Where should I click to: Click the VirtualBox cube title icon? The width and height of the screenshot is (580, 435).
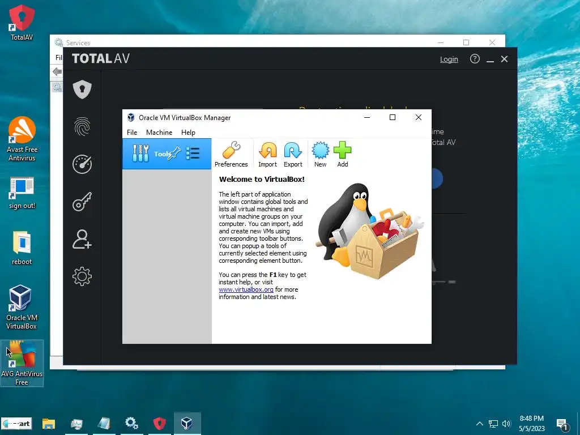(x=131, y=118)
